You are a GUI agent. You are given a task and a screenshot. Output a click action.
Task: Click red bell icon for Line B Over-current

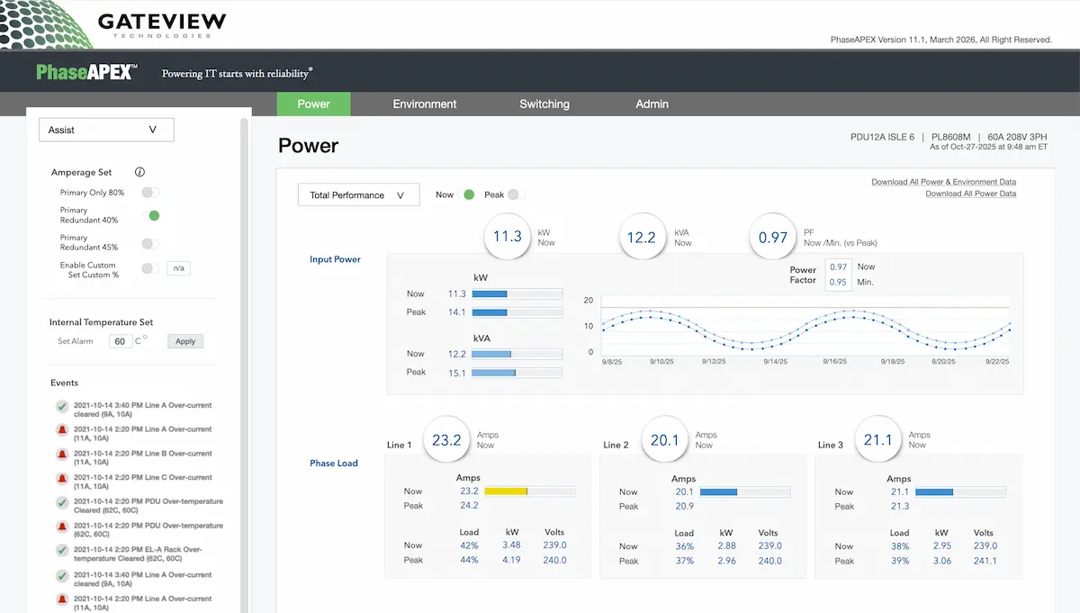click(x=62, y=454)
